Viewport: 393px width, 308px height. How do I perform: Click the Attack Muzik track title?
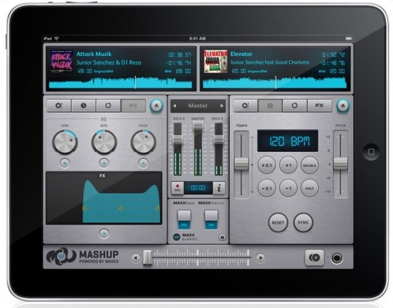94,54
